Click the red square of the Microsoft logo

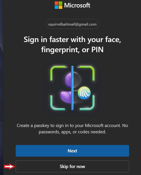coord(57,3)
